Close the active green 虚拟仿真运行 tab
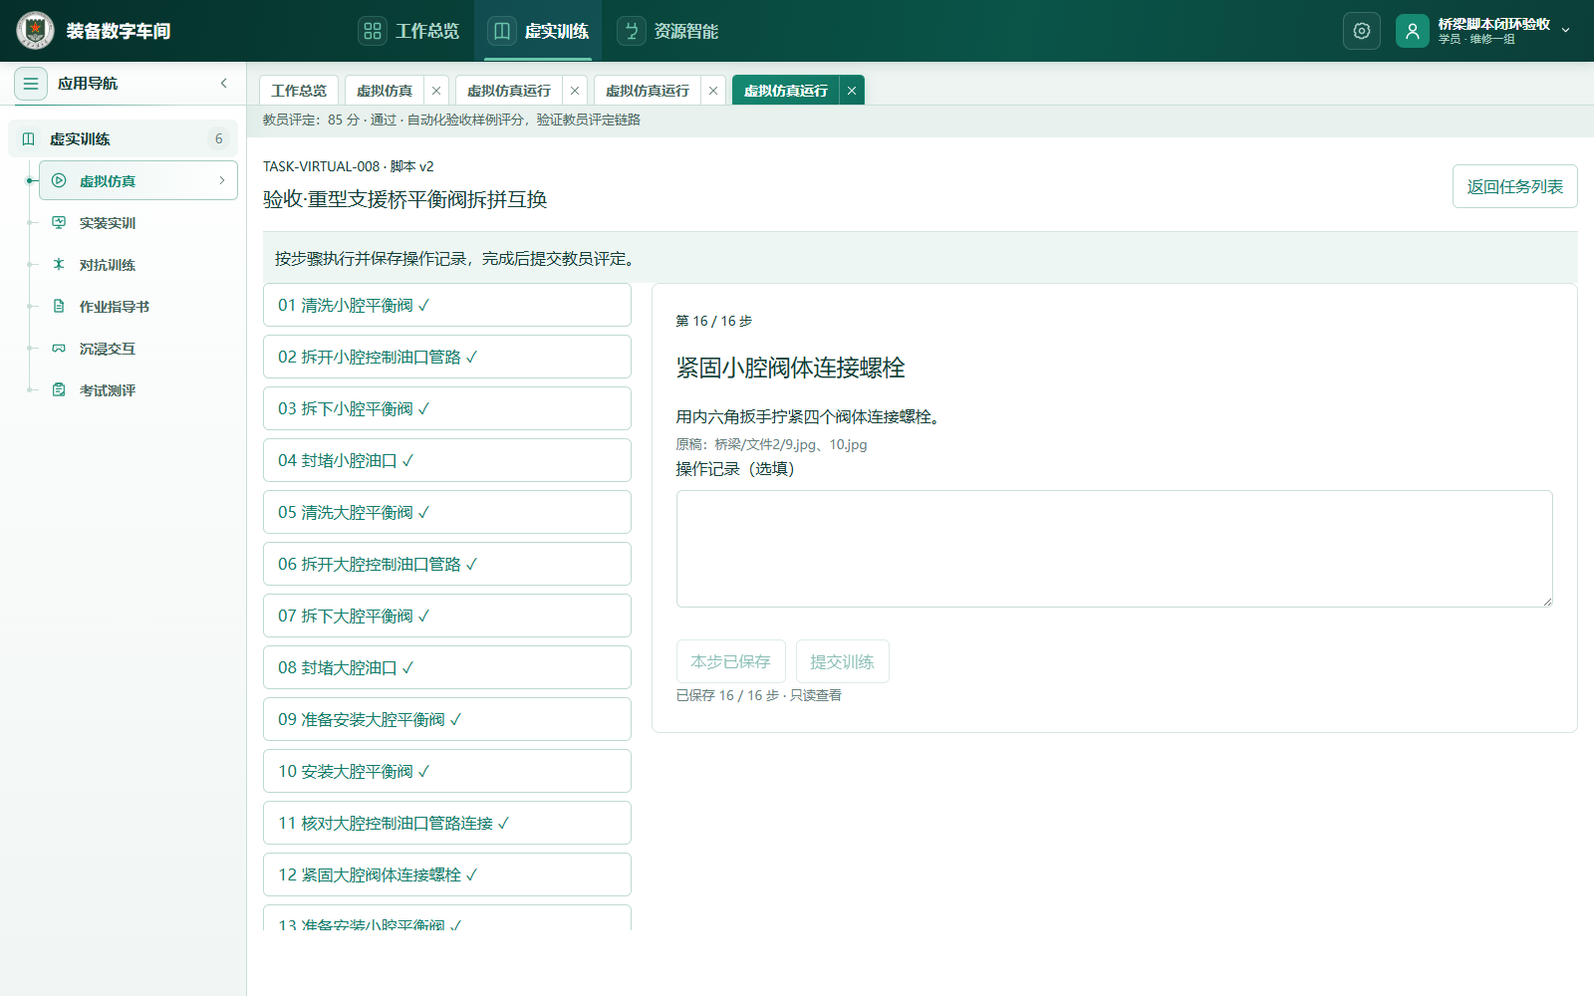 click(x=852, y=91)
